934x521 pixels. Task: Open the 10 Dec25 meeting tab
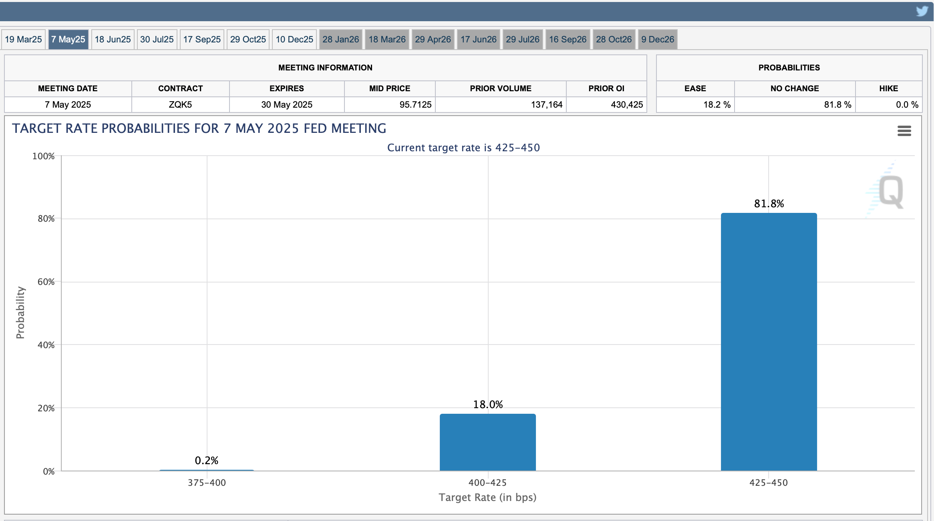click(294, 39)
